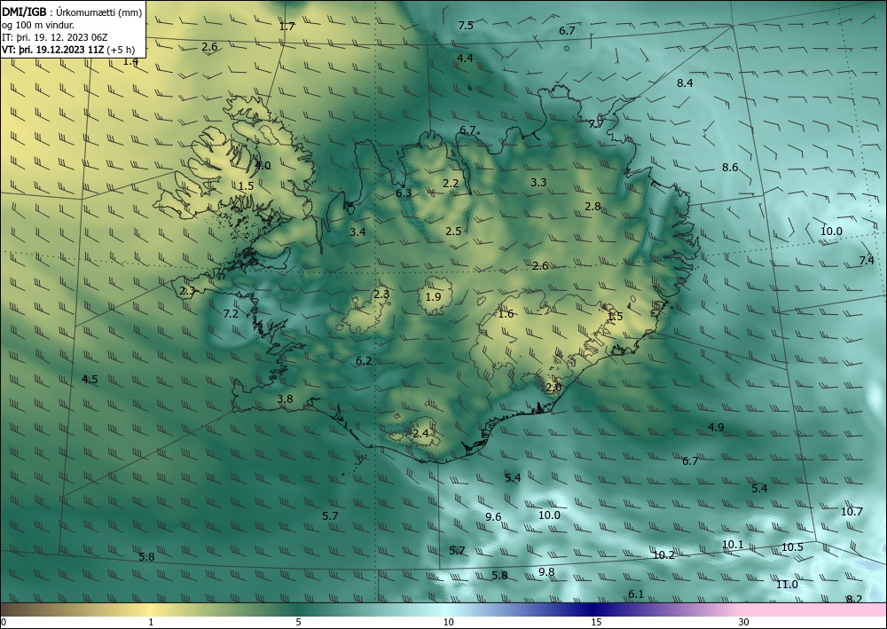The image size is (887, 629).
Task: Click the 10.7 value on the map
Action: click(x=852, y=512)
